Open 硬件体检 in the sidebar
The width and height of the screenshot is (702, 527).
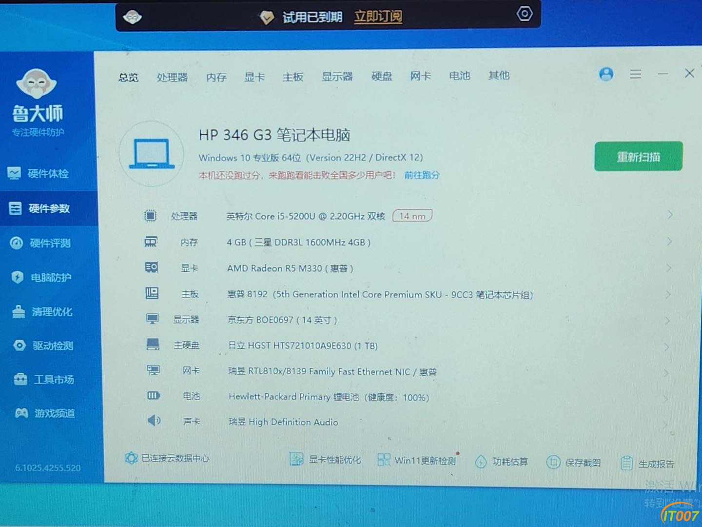(39, 173)
